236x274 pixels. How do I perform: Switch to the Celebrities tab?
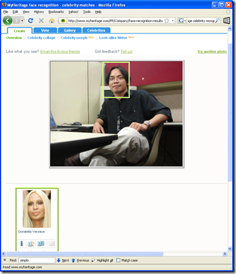click(x=96, y=30)
